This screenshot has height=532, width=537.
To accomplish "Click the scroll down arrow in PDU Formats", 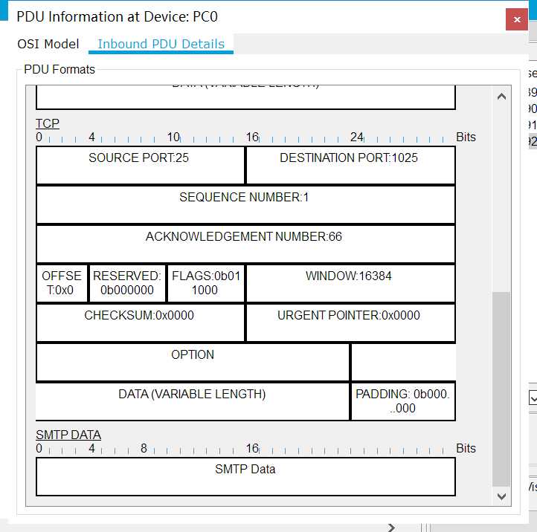I will coord(501,496).
